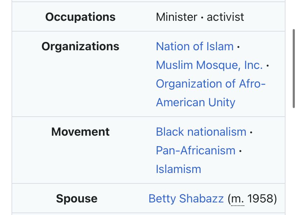Click bullet between Minister and activist

click(x=202, y=18)
